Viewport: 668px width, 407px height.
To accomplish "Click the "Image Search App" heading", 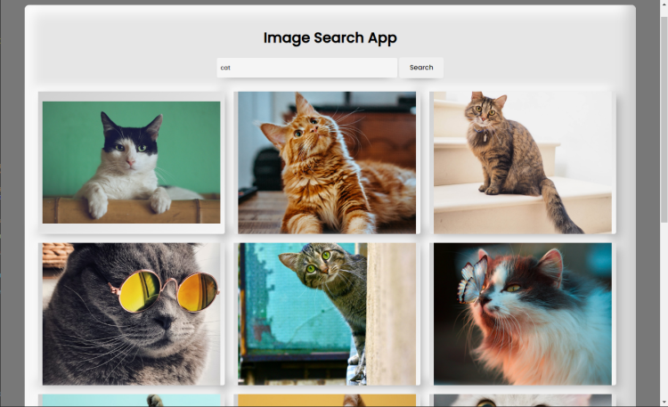I will pos(330,37).
